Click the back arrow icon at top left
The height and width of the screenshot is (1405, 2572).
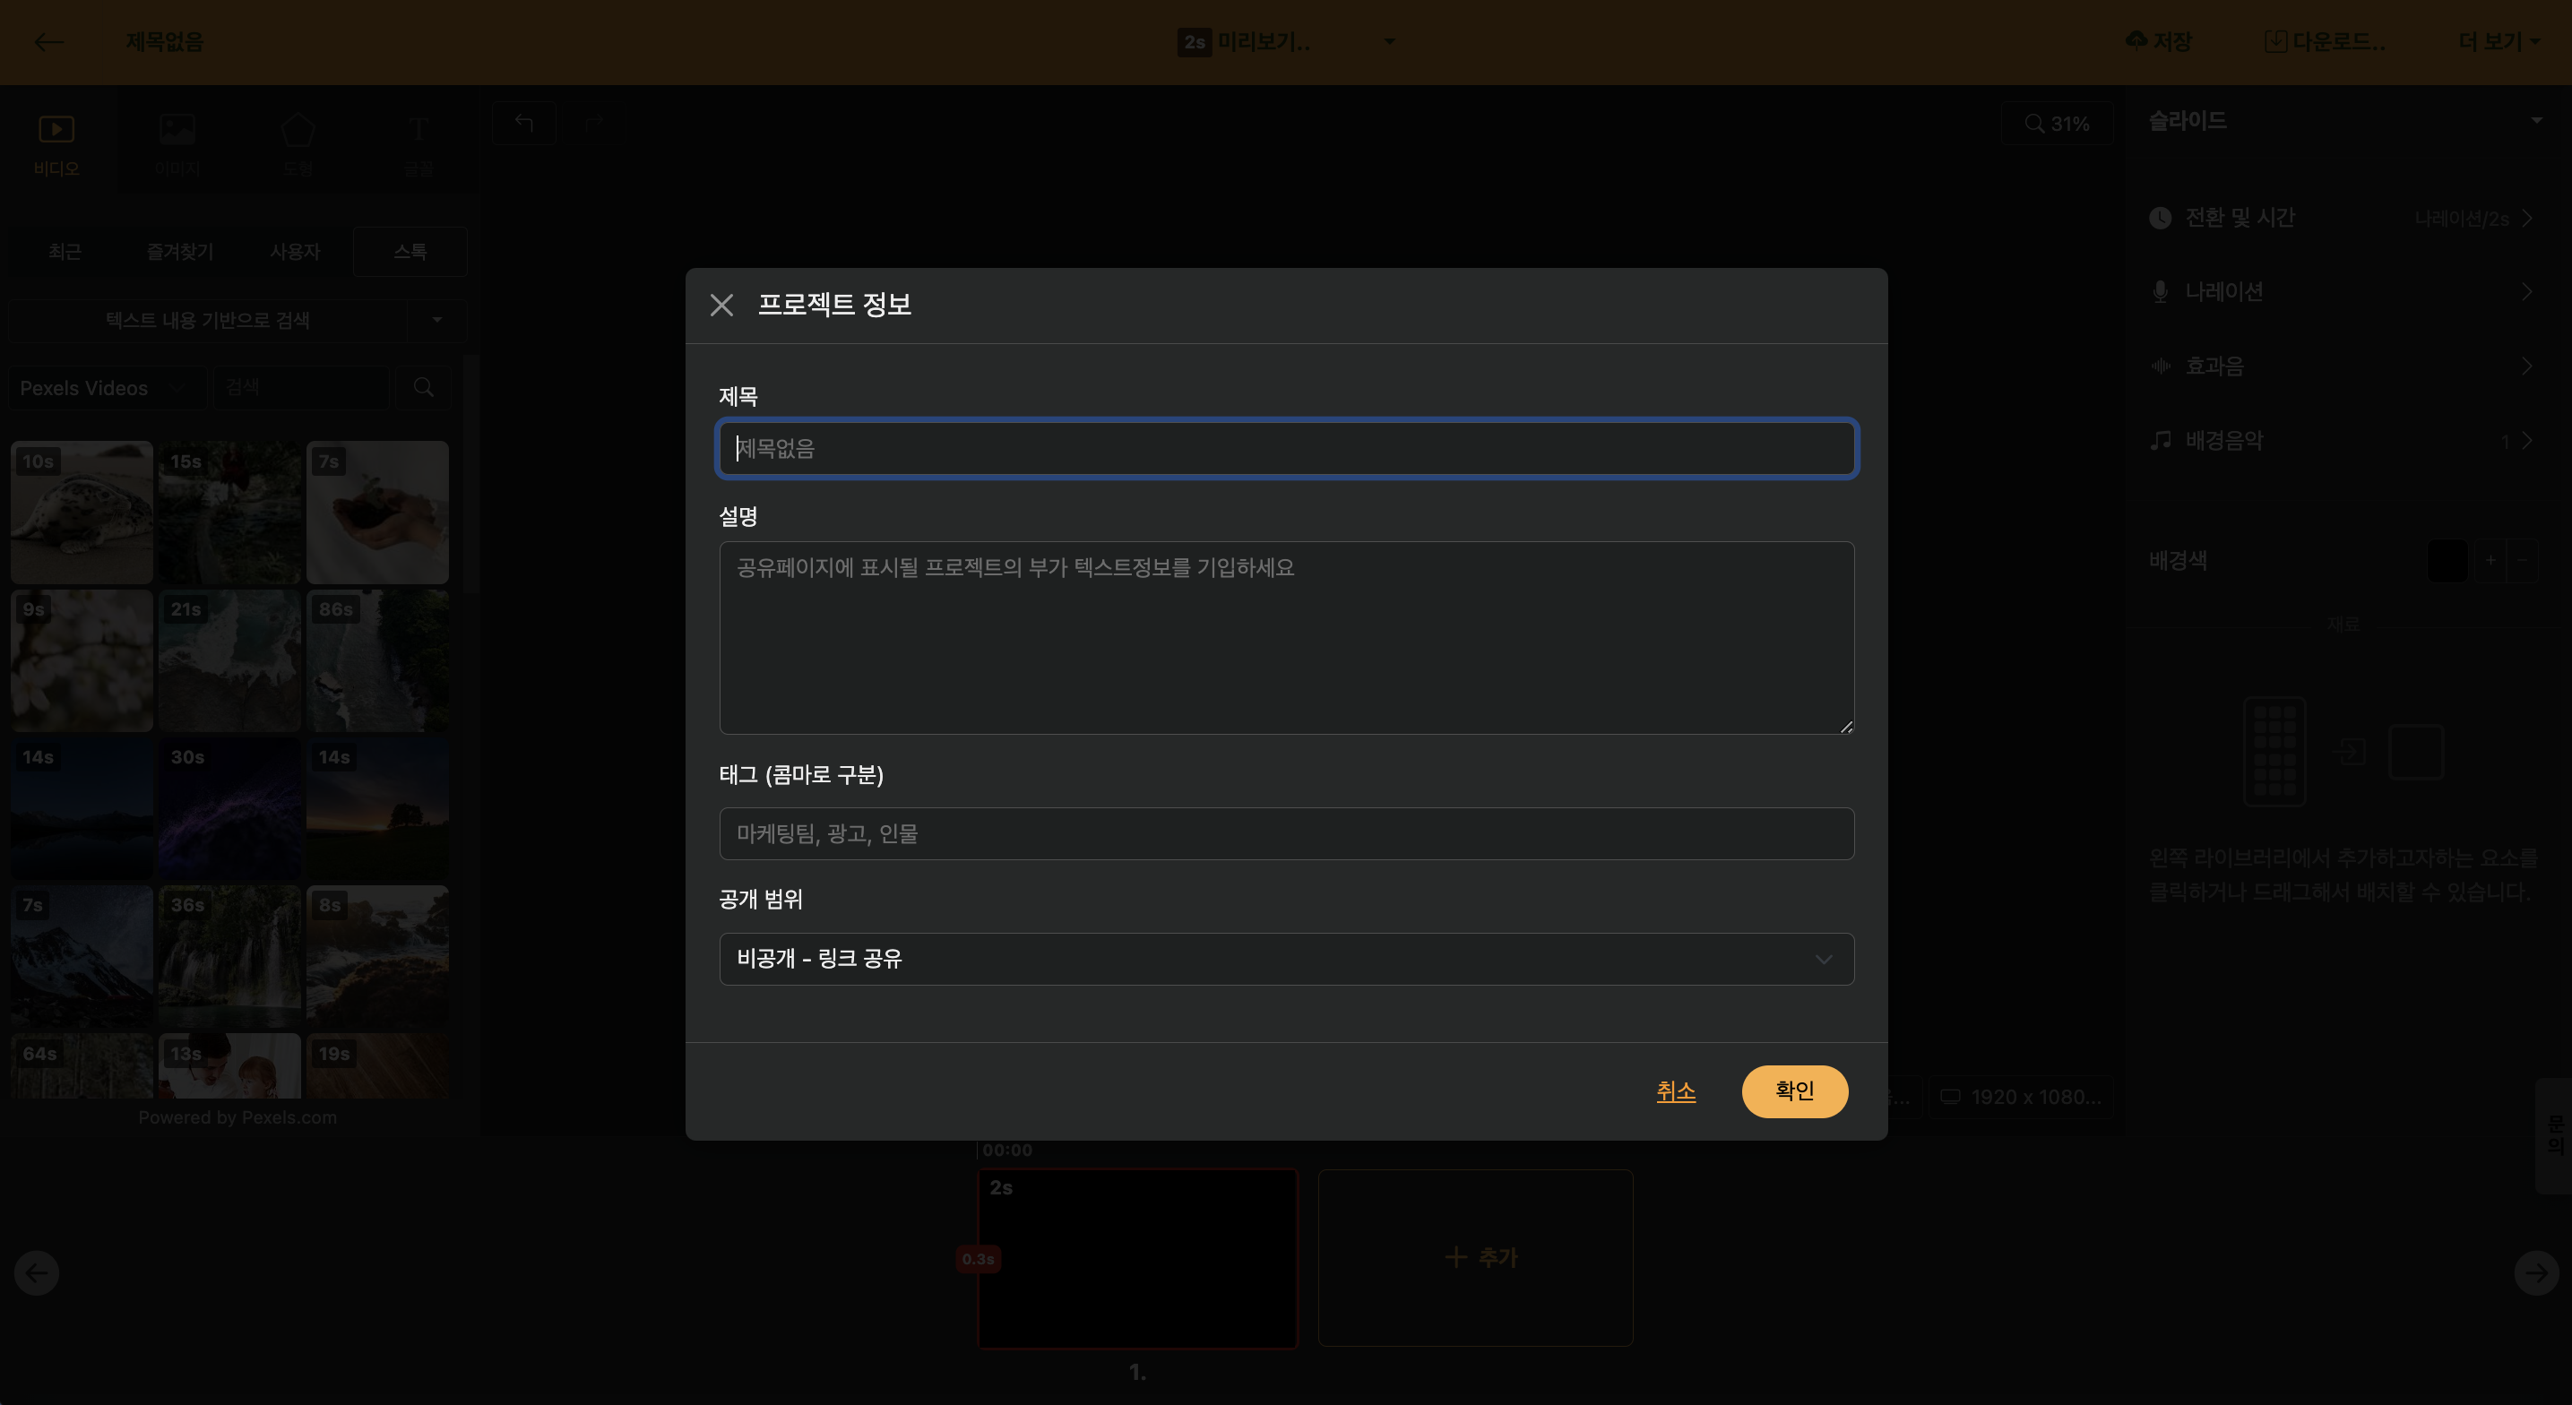(x=47, y=42)
